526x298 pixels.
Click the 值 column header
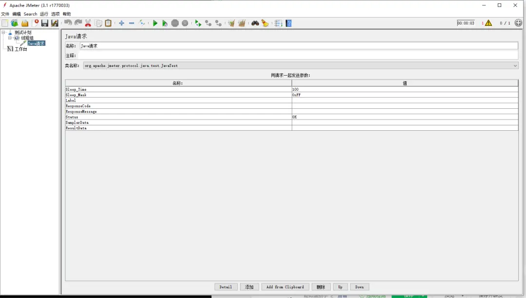[x=405, y=83]
